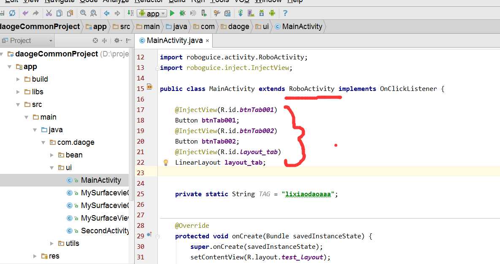
Task: Click the Copy icon in toolbar
Action: (59, 13)
